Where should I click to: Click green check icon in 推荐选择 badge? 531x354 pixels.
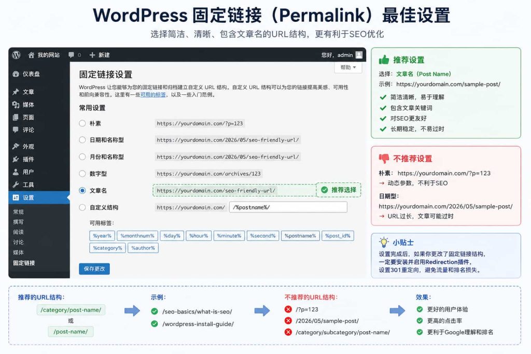click(325, 190)
